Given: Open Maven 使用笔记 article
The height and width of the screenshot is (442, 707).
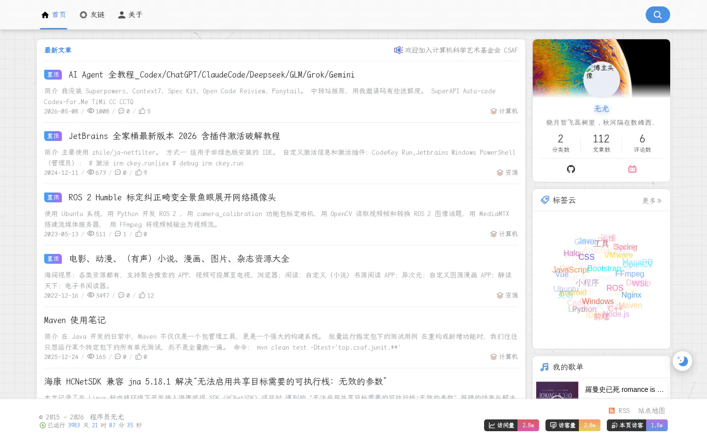Looking at the screenshot, I should (75, 320).
